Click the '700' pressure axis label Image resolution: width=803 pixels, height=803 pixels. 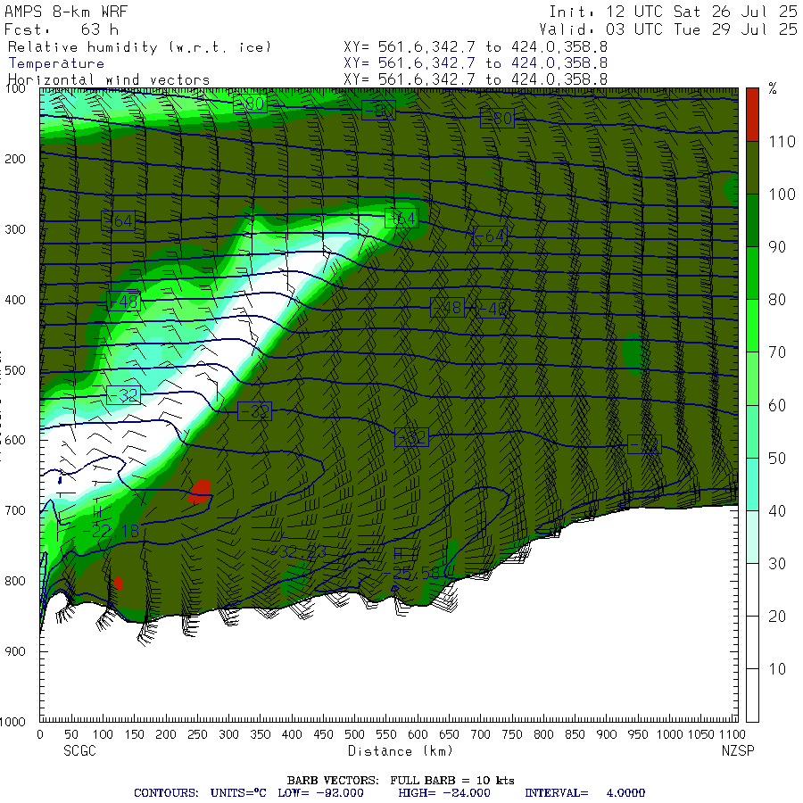click(x=15, y=510)
